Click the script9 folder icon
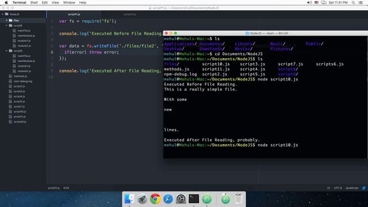 tap(10, 51)
